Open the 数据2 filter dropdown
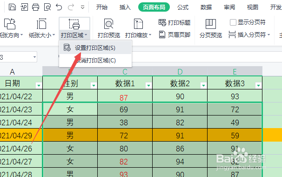 [x=203, y=85]
